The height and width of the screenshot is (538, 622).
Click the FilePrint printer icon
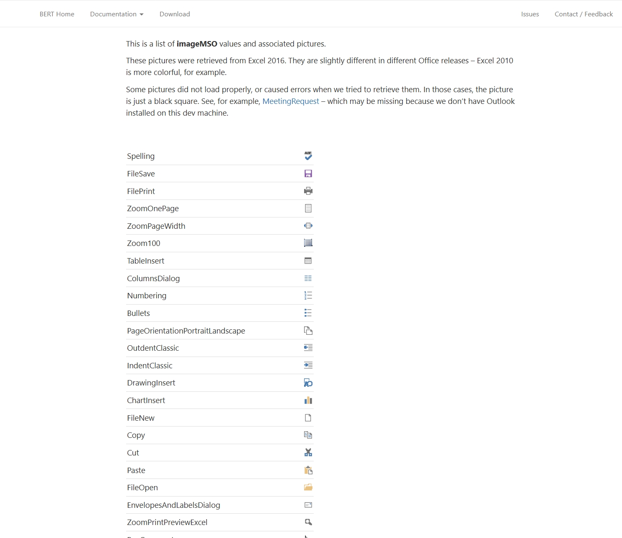point(308,191)
